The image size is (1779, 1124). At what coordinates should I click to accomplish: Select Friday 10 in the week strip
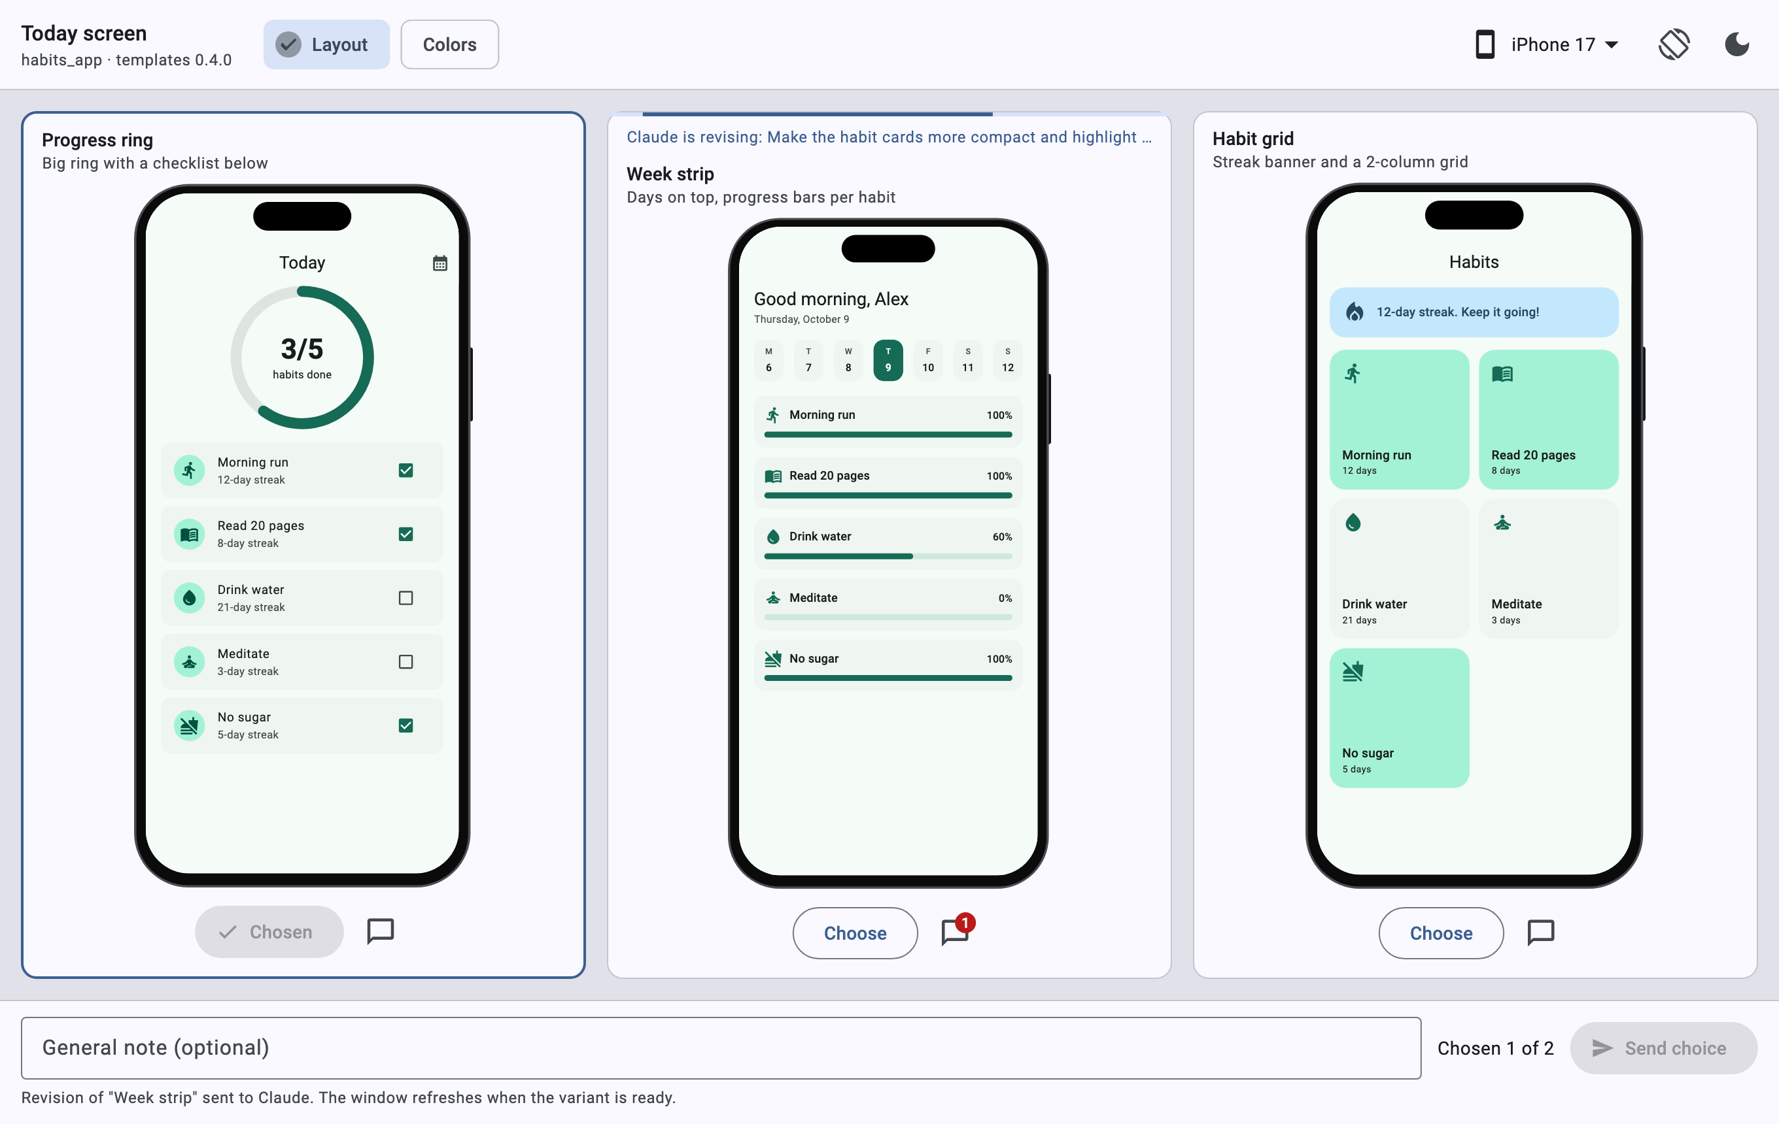coord(928,359)
